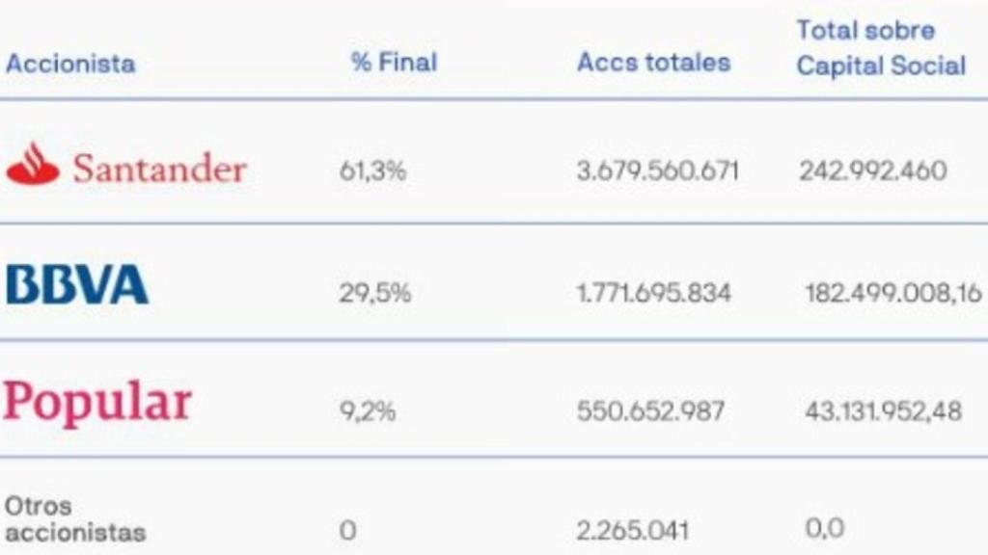Screen dimensions: 988x555
Task: Click Otros accionistas capital value 0,0
Action: [x=824, y=528]
